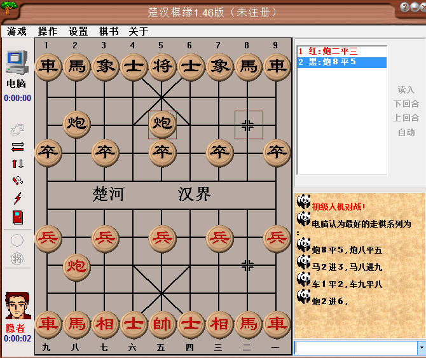Open the 游戏 menu
Image resolution: width=426 pixels, height=358 pixels.
click(17, 31)
